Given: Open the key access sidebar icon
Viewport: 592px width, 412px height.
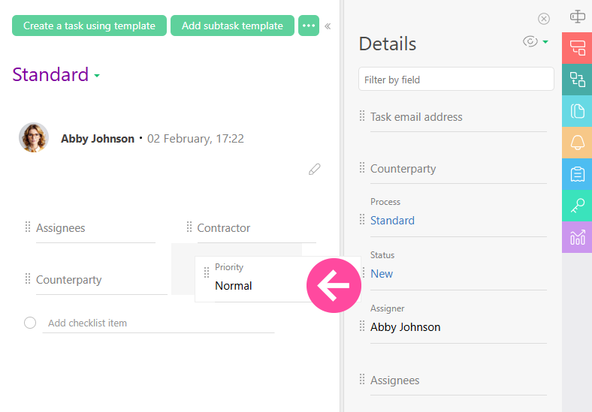Looking at the screenshot, I should 577,206.
